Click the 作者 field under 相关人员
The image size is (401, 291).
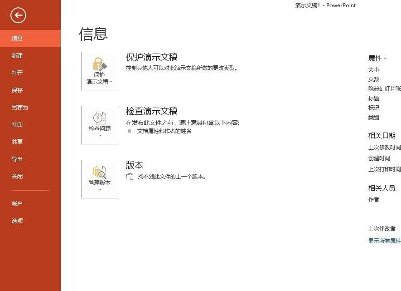373,199
